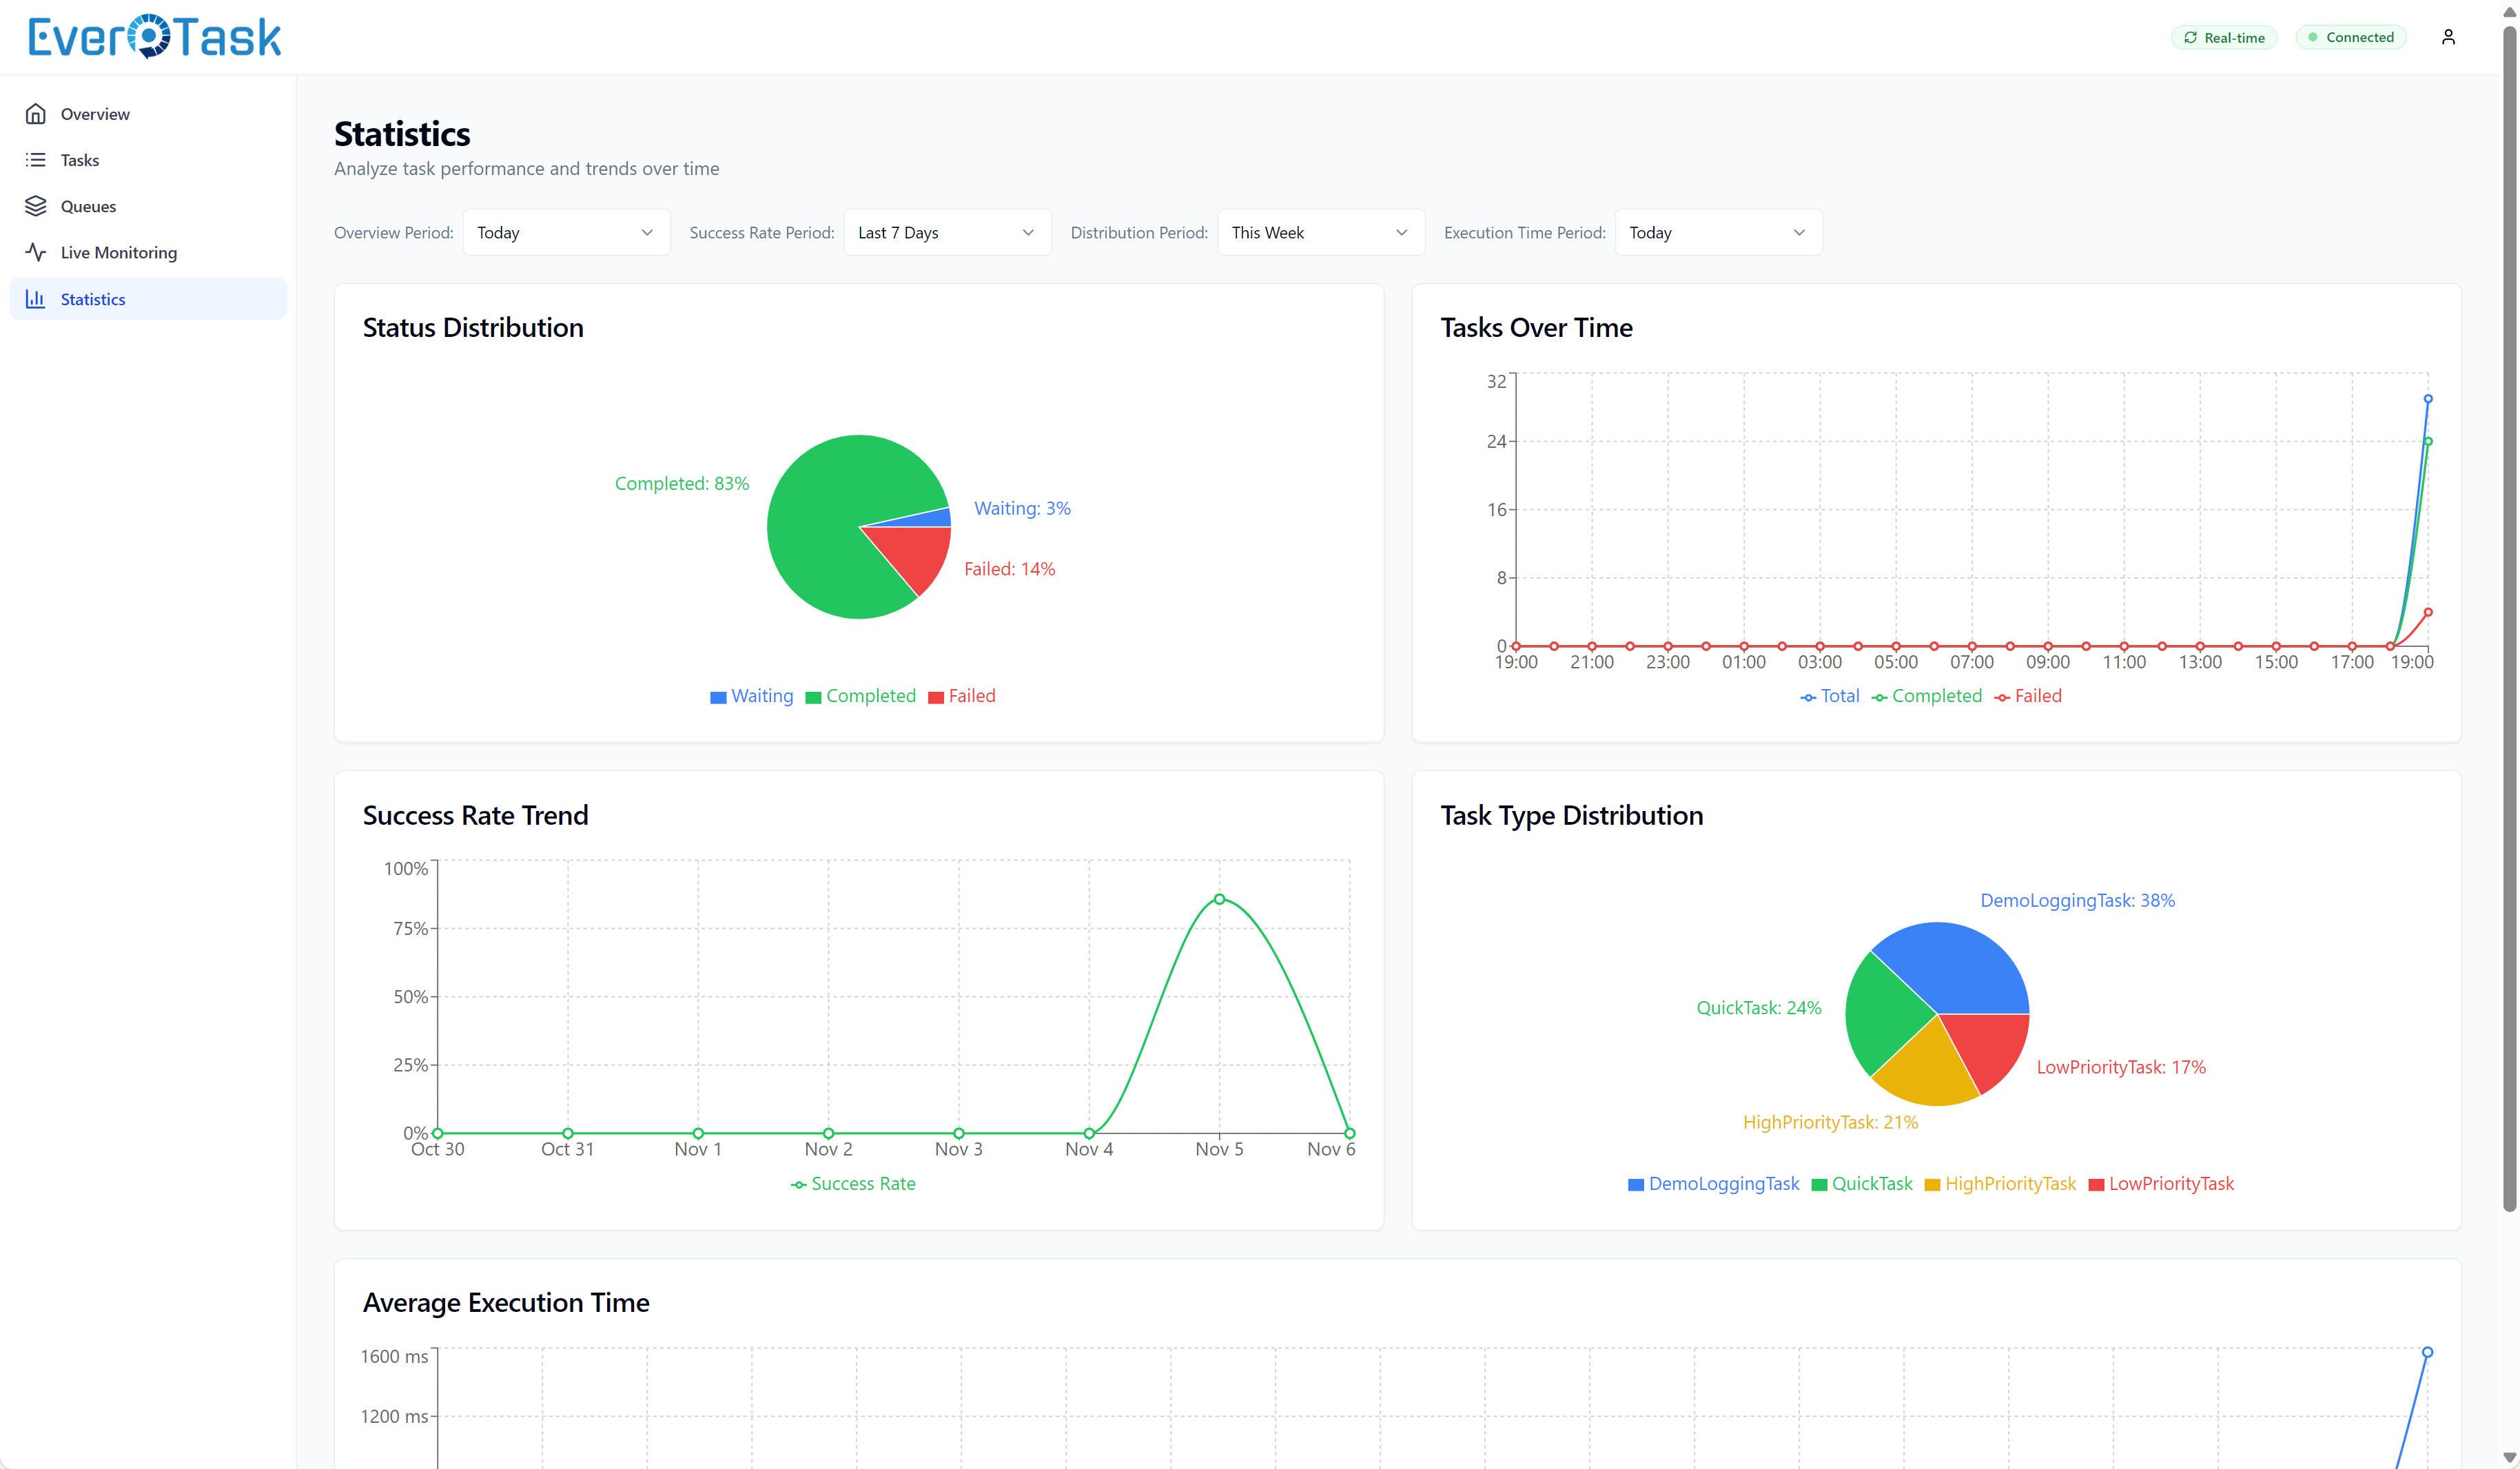This screenshot has width=2520, height=1469.
Task: Click the Tasks list icon
Action: click(x=36, y=160)
